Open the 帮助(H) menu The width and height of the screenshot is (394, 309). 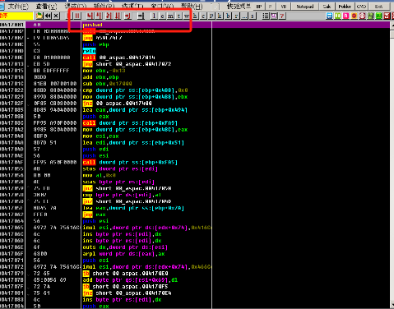coord(192,6)
